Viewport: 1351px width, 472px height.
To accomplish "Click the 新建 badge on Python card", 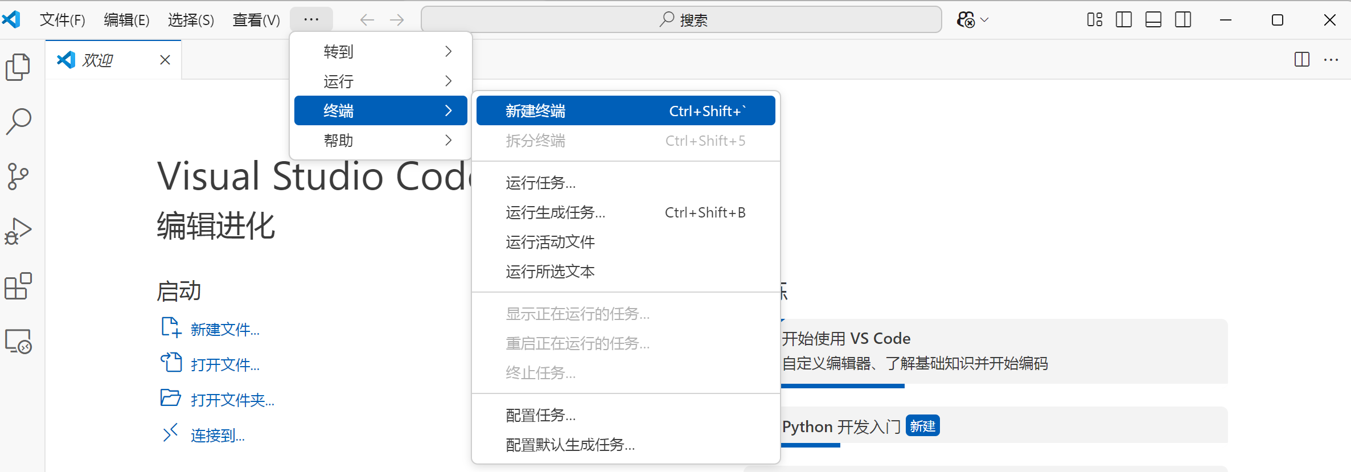I will click(922, 426).
